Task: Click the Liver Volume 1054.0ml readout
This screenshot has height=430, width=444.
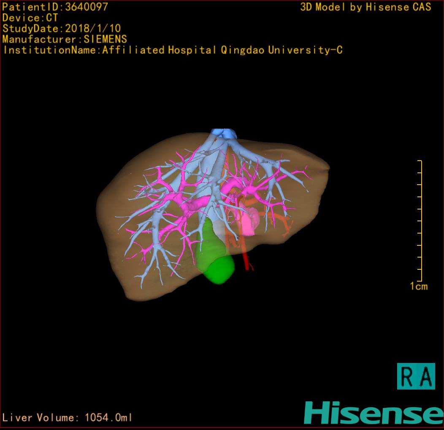Action: tap(68, 418)
